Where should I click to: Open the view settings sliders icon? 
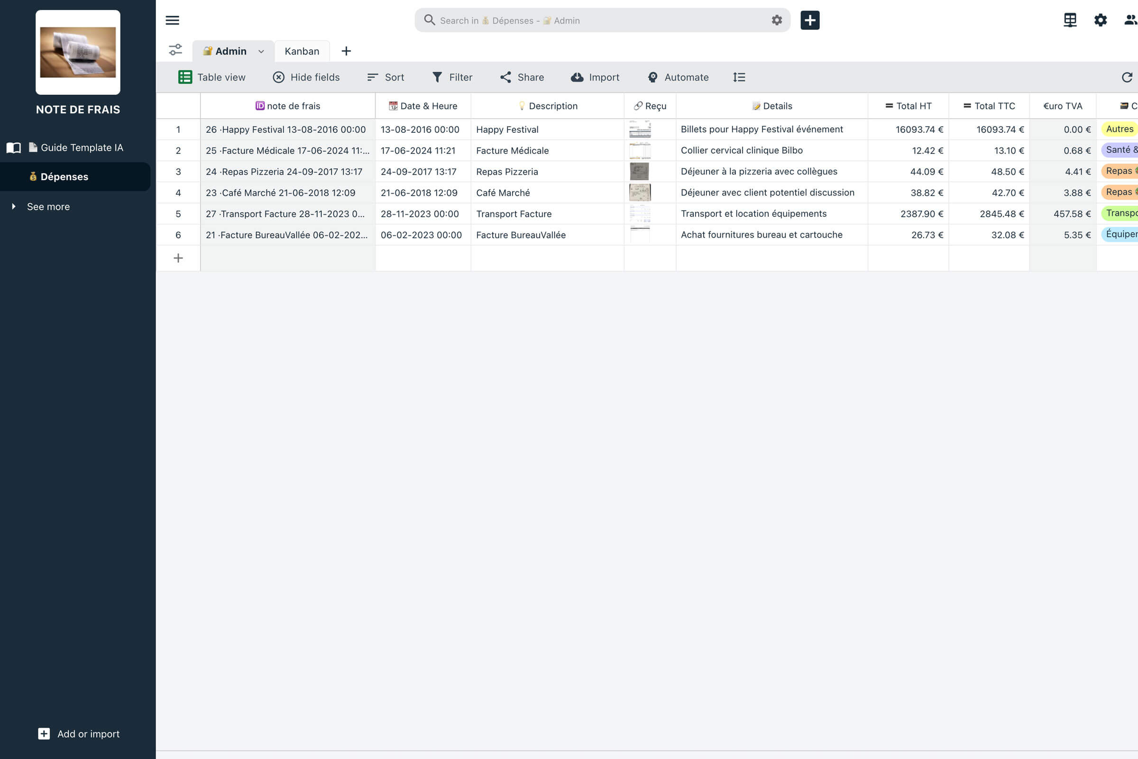coord(175,50)
